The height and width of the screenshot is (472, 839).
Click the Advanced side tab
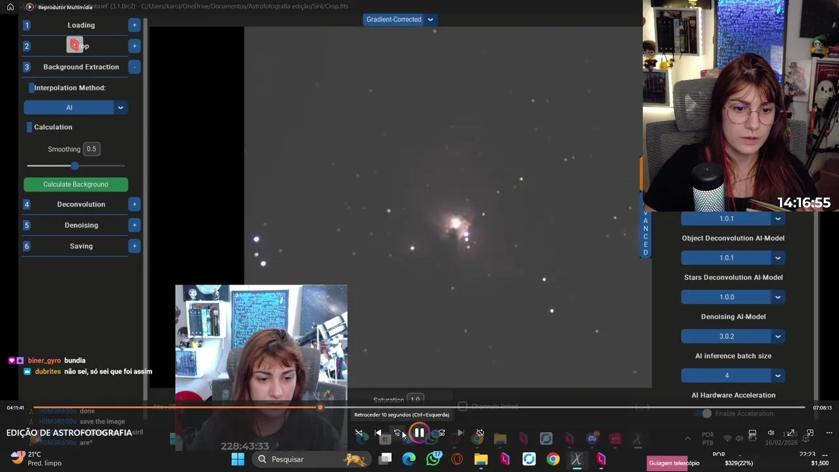(646, 233)
